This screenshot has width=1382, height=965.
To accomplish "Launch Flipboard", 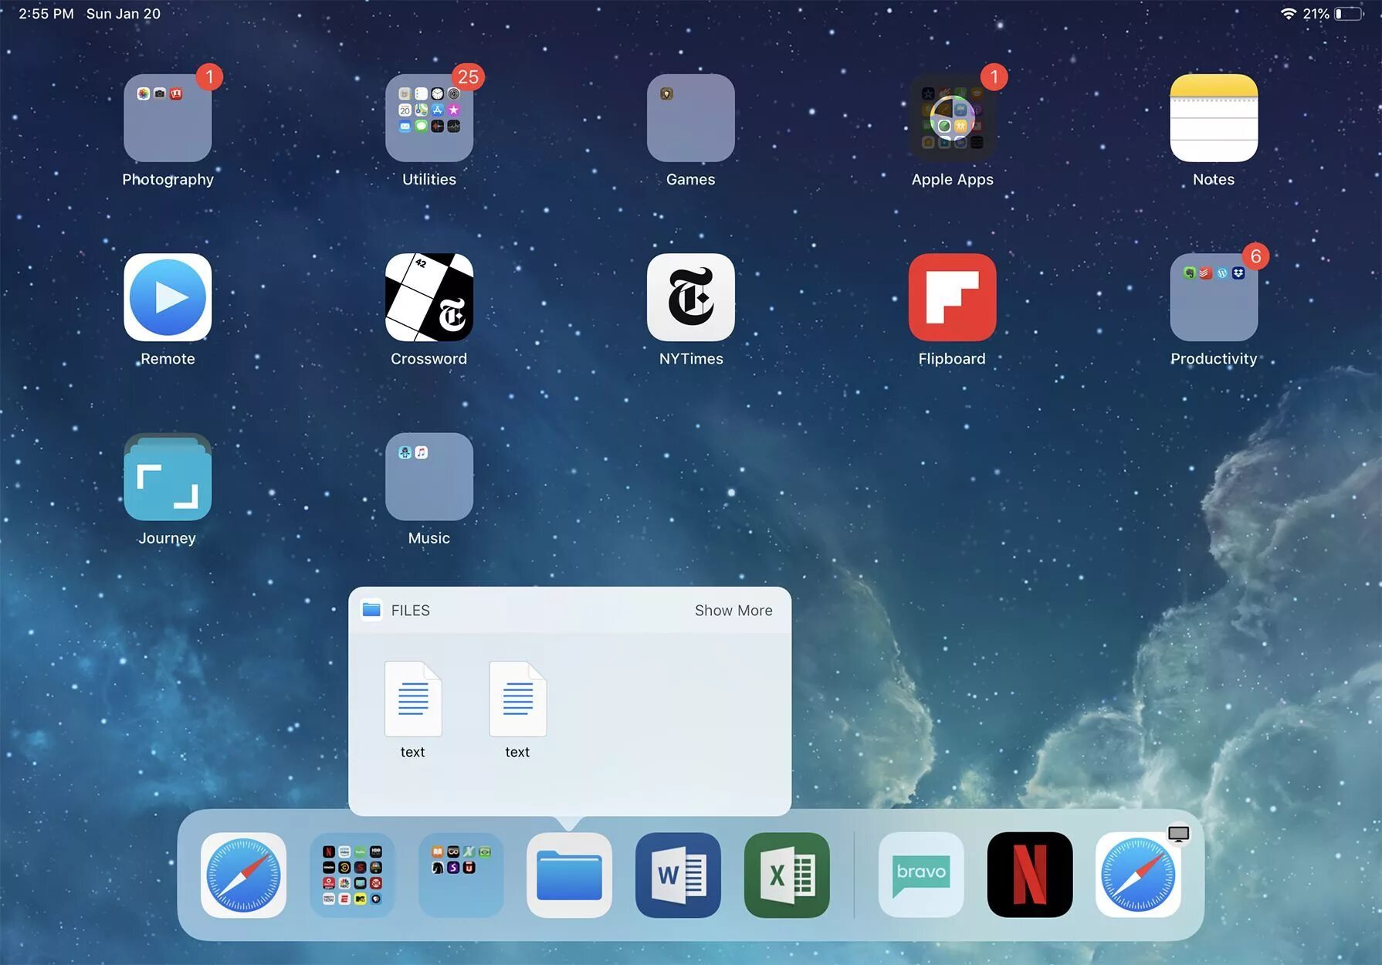I will (x=952, y=297).
